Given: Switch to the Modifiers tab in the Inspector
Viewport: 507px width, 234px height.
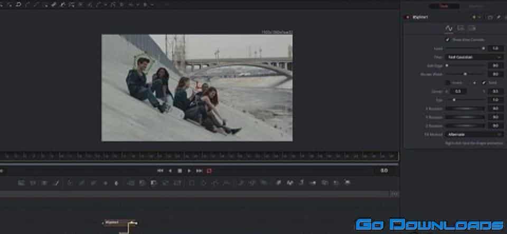Looking at the screenshot, I should coord(475,6).
